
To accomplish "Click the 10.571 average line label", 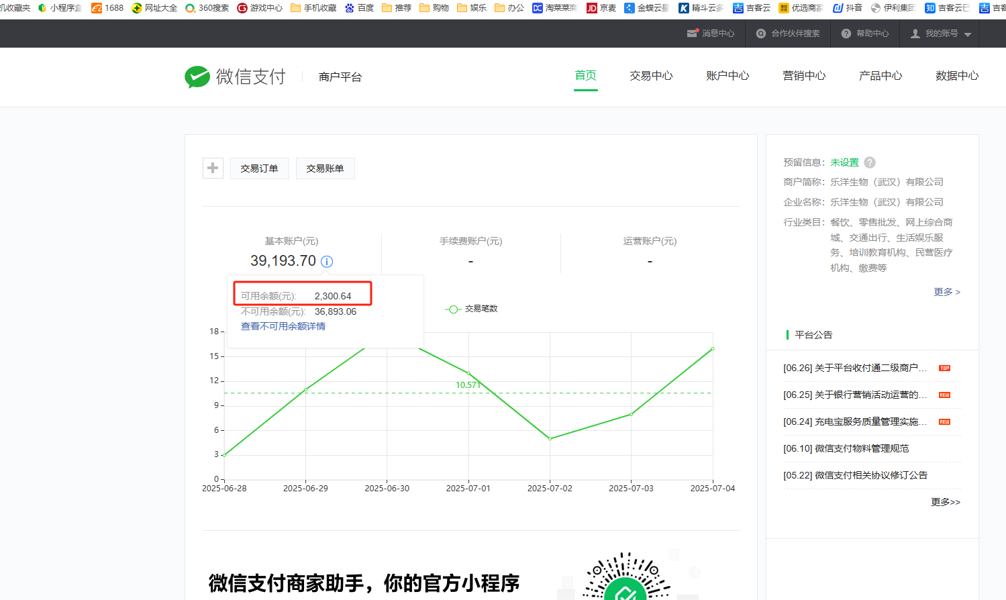I will 468,385.
